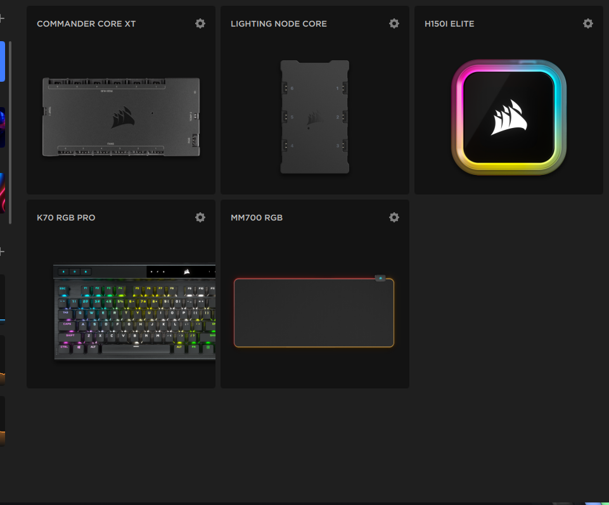
Task: Click the K70 RGB PRO title text
Action: 66,218
